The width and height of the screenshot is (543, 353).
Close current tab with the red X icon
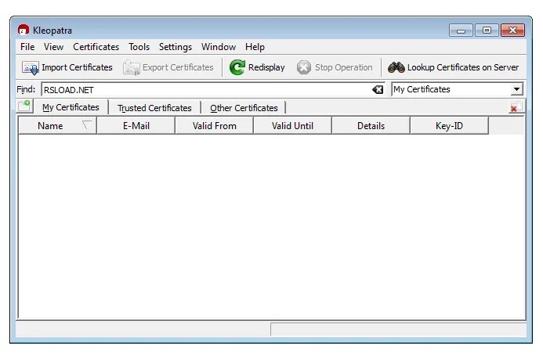516,107
